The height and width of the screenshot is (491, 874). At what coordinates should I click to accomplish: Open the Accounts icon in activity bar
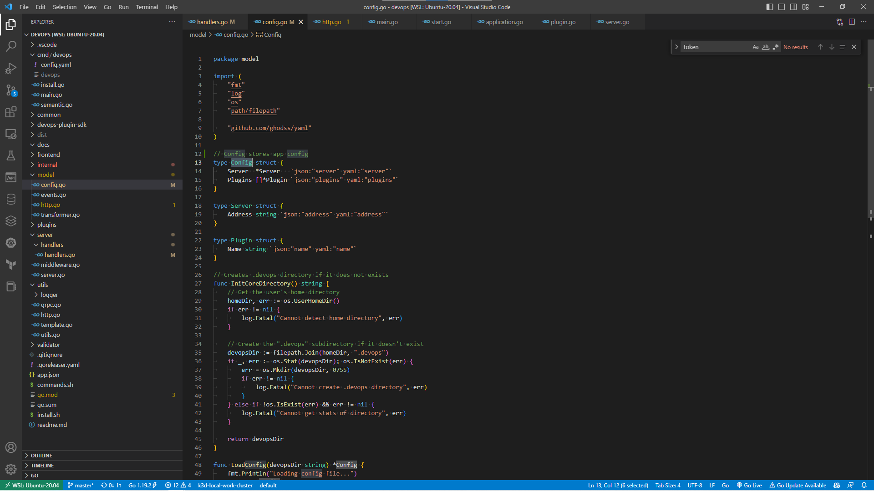coord(11,447)
